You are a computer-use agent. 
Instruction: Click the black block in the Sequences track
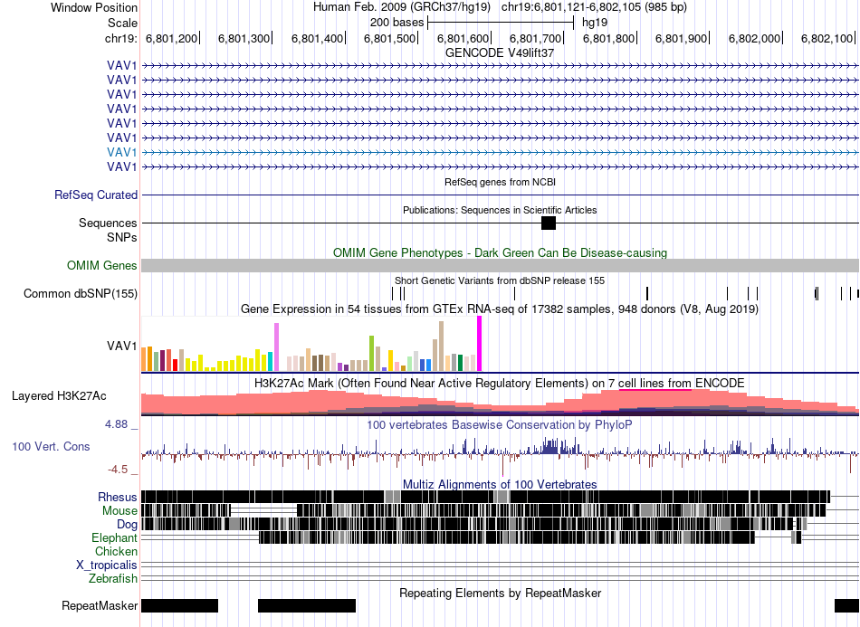click(549, 223)
